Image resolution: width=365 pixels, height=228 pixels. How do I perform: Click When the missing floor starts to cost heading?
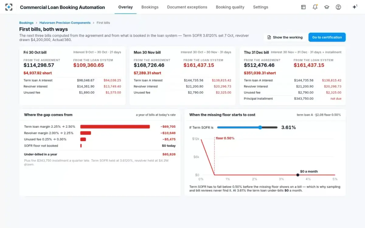click(222, 115)
